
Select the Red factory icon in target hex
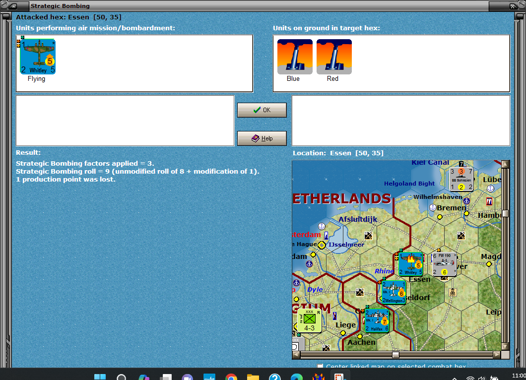(334, 57)
